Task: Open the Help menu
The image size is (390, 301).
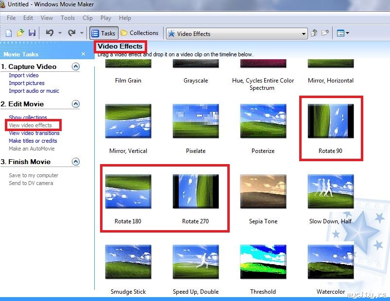Action: point(125,18)
